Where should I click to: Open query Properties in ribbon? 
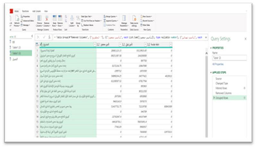[25, 17]
